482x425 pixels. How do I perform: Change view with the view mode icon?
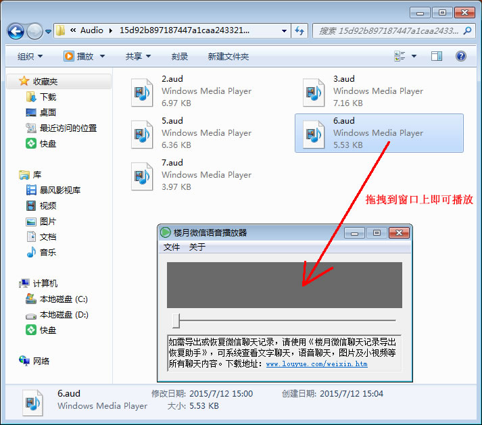[x=400, y=56]
